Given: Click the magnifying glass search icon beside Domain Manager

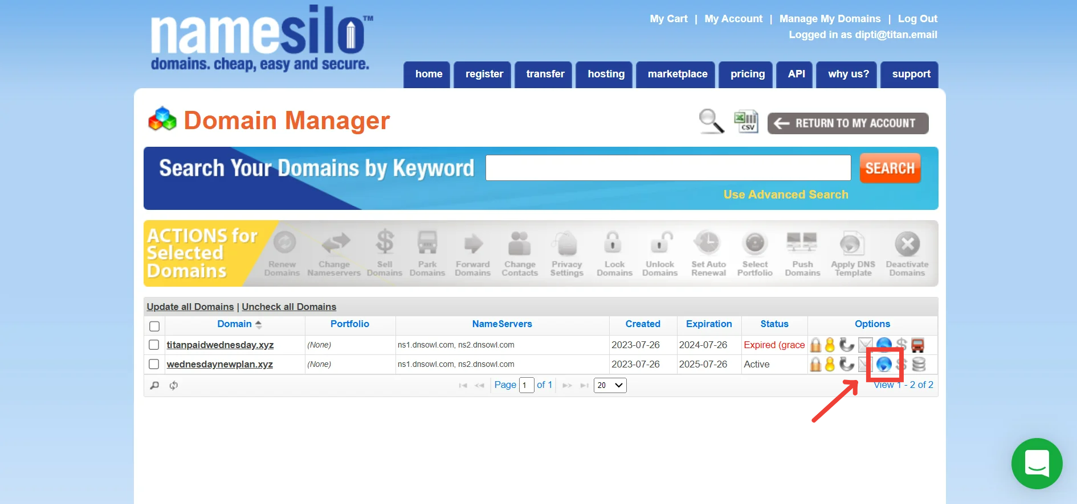Looking at the screenshot, I should (711, 121).
